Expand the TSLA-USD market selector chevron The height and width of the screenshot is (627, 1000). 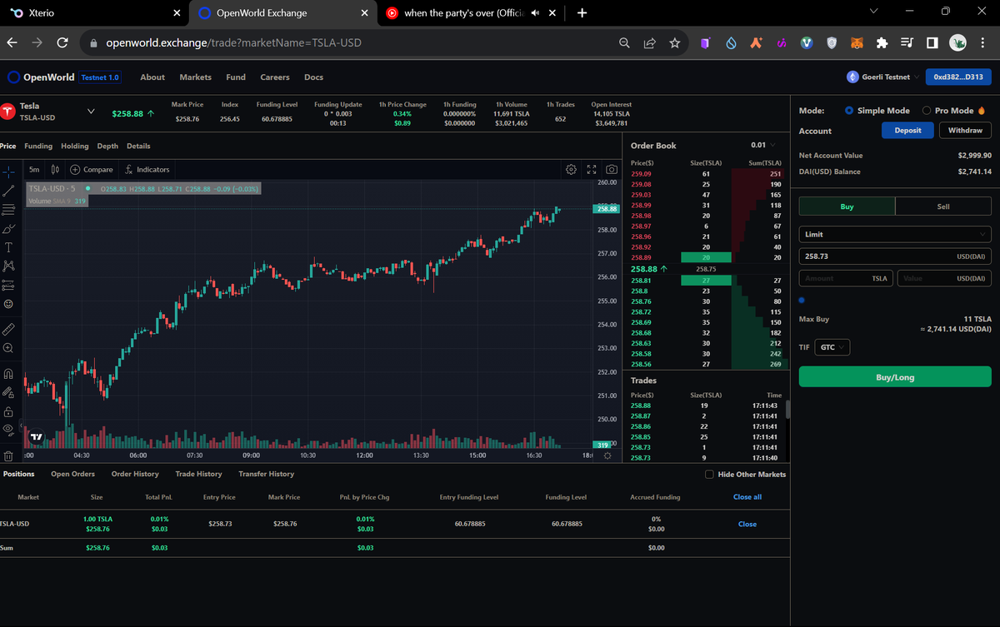point(91,112)
